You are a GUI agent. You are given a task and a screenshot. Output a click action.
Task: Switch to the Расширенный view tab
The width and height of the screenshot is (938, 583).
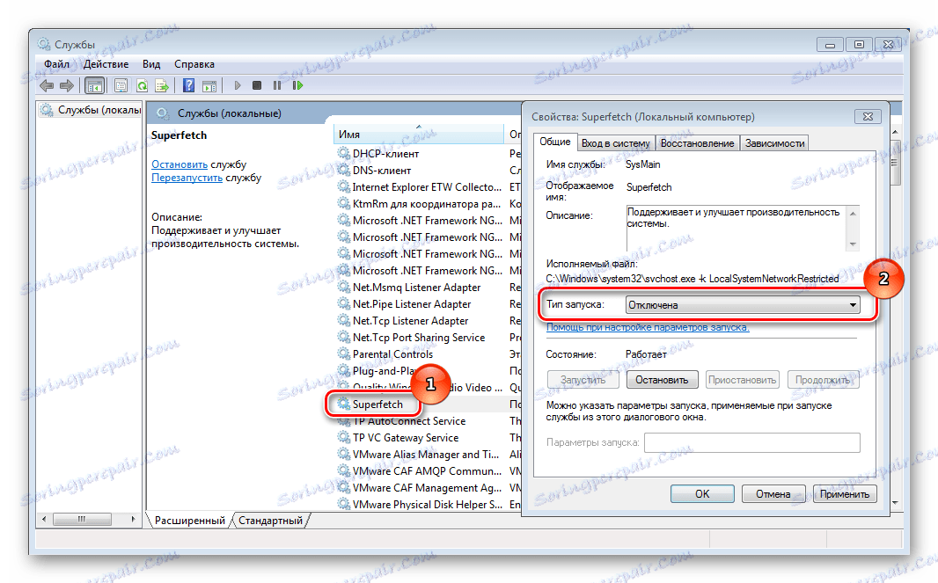coord(190,521)
